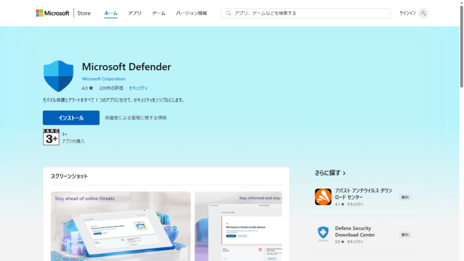Open the Microsoft Corporation publisher link

104,79
